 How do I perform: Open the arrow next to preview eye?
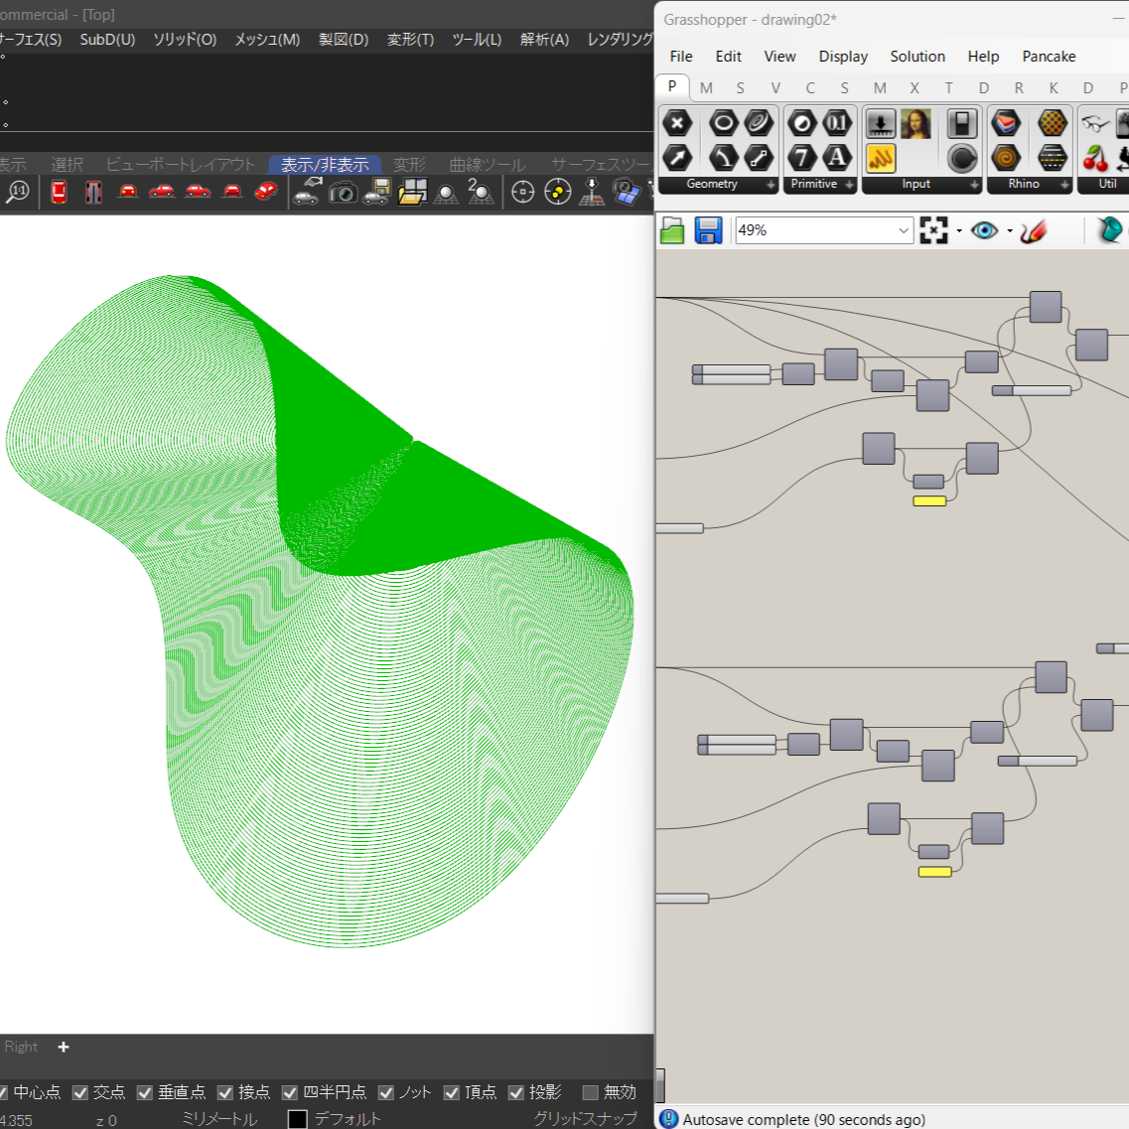[1010, 231]
